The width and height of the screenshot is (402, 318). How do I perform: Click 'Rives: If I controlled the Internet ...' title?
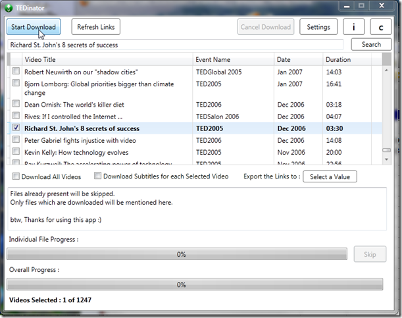[x=73, y=117]
